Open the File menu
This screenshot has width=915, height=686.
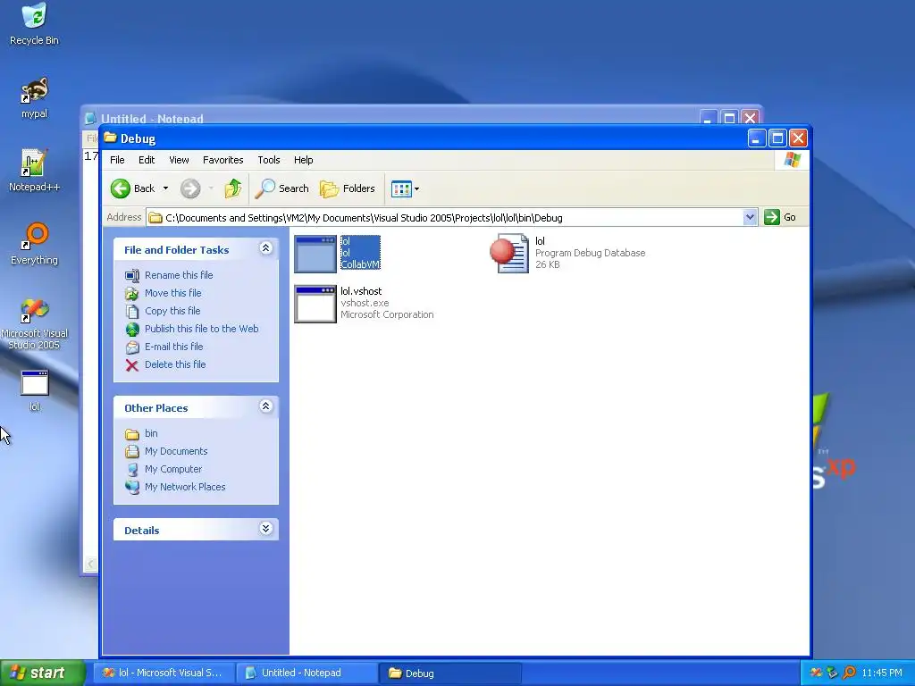(x=117, y=160)
